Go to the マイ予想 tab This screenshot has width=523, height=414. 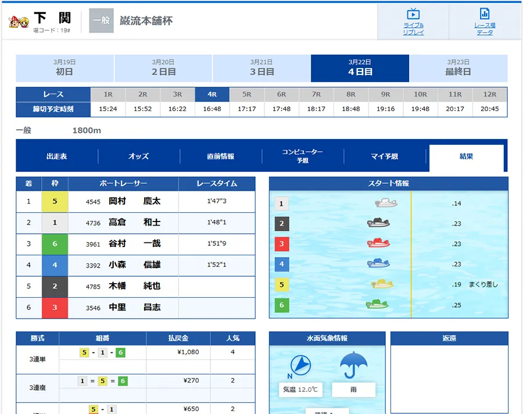click(385, 156)
